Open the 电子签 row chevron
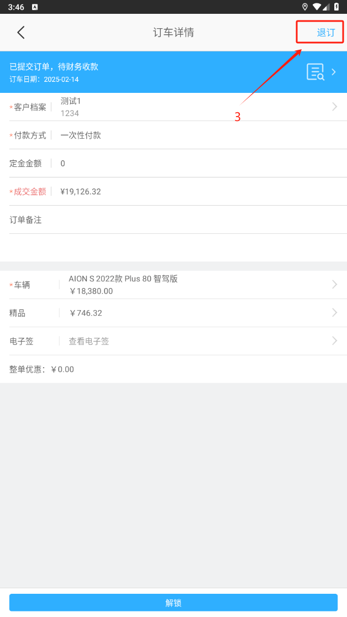 tap(334, 341)
